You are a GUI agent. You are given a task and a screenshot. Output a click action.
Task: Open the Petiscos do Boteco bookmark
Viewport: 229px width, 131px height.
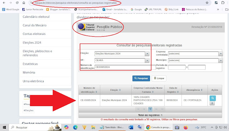[x=194, y=10]
